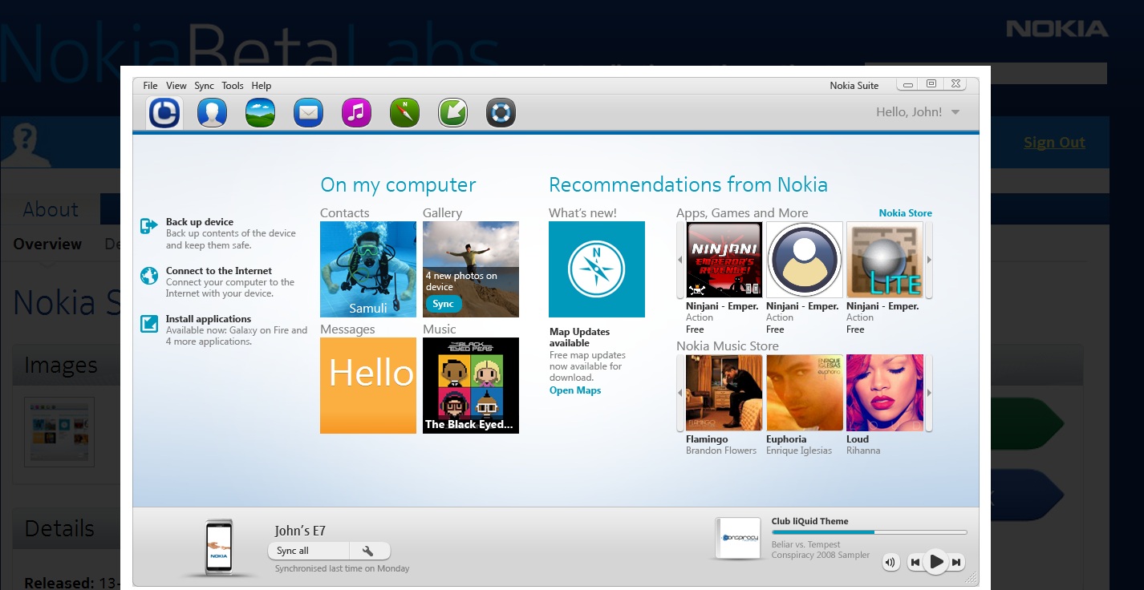Open the Gallery landscape icon in toolbar
This screenshot has width=1144, height=590.
tap(260, 113)
